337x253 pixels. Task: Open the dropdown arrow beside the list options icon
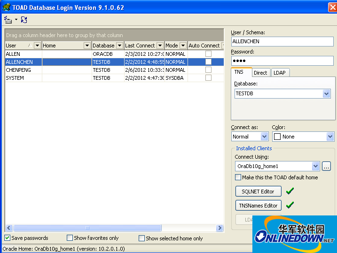tap(16, 20)
